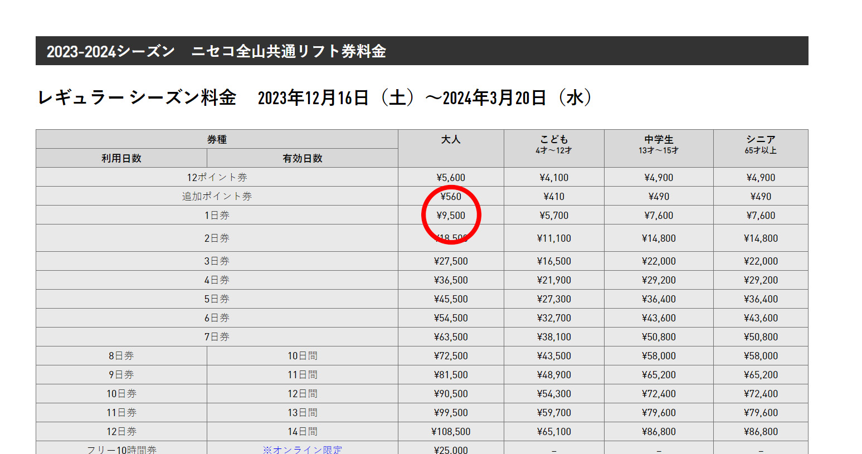The width and height of the screenshot is (862, 454).
Task: Select the 5日券 row label
Action: pyautogui.click(x=217, y=299)
